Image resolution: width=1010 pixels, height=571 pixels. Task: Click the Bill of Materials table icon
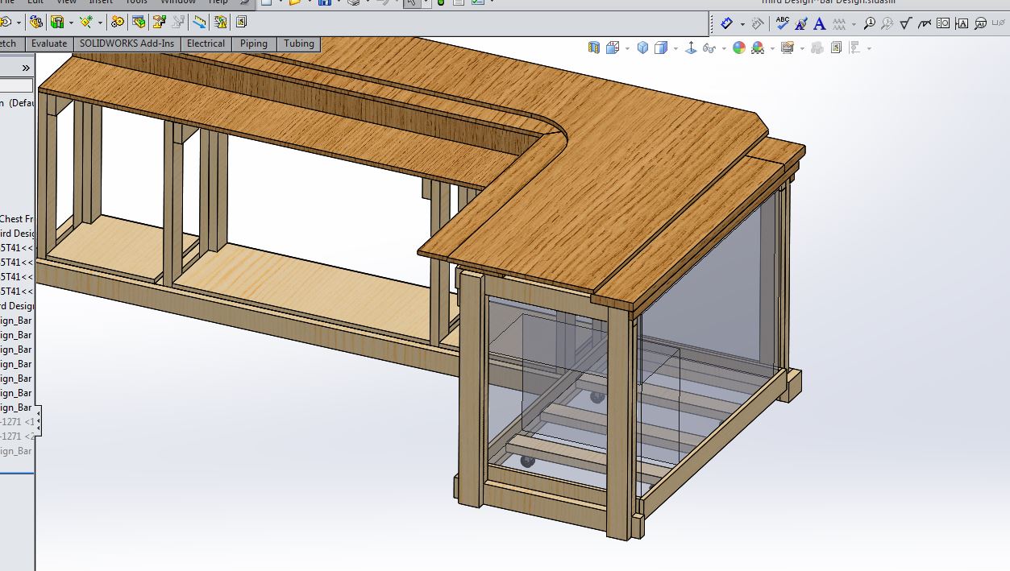139,22
